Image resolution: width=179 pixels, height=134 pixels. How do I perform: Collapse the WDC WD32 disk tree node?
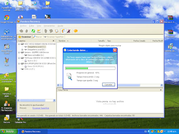[x=19, y=44]
